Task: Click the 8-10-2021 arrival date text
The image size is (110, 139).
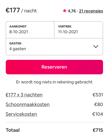Action: coord(19,32)
